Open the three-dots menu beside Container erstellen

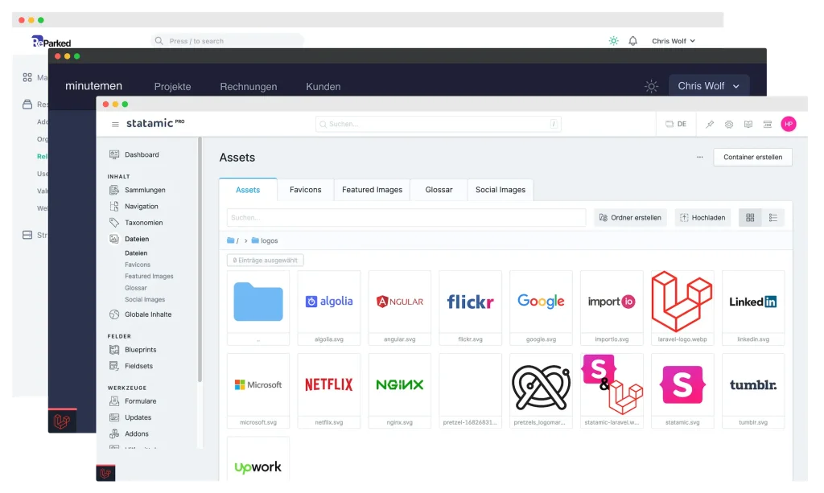[x=700, y=158]
